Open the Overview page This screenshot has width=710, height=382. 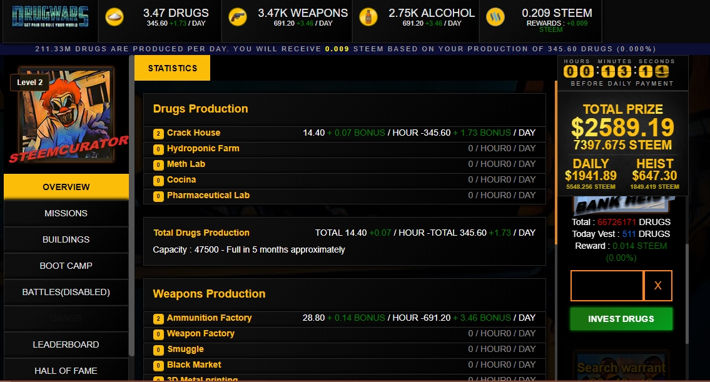pos(66,187)
